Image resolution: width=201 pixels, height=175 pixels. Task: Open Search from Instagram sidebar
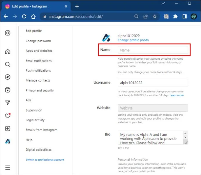coord(8,64)
